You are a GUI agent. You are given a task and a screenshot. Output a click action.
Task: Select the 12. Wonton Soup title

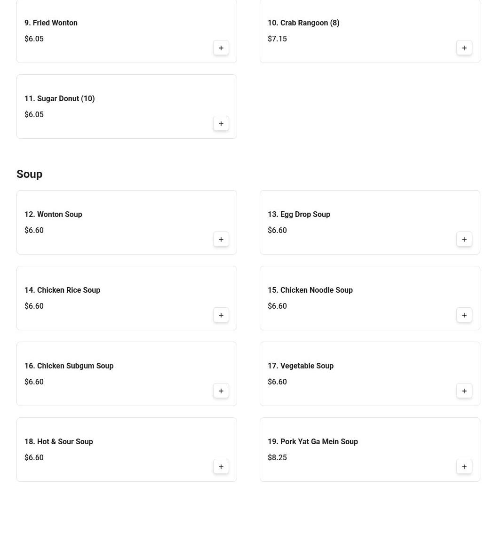pos(53,215)
